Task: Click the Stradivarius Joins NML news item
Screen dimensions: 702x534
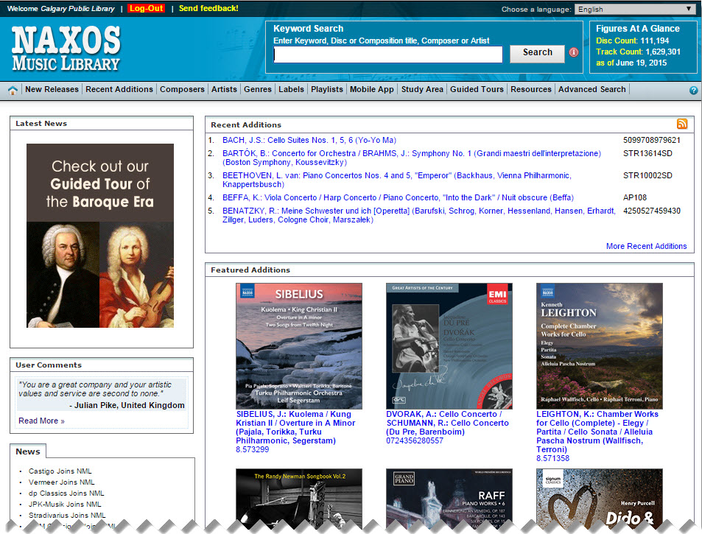Action: tap(67, 516)
